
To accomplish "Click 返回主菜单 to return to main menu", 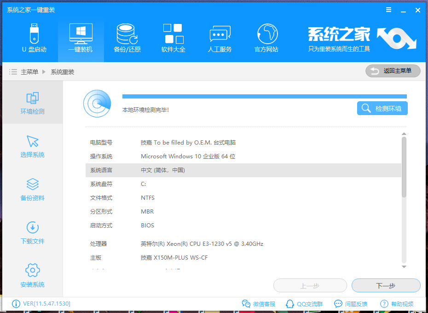I will point(393,71).
